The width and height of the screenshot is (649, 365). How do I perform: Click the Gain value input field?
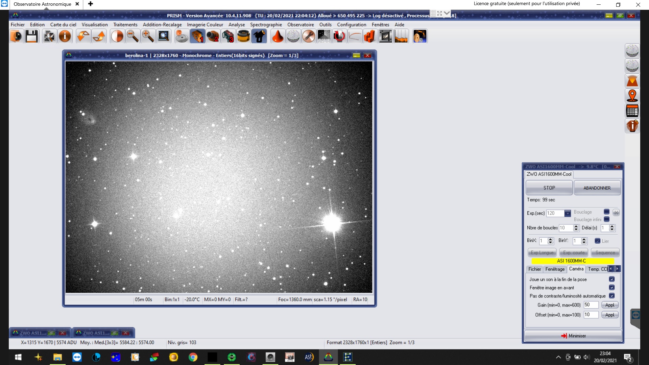coord(591,305)
